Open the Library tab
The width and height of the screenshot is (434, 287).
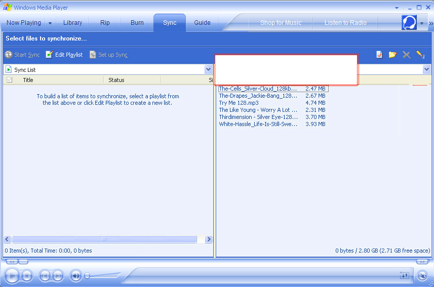(72, 23)
